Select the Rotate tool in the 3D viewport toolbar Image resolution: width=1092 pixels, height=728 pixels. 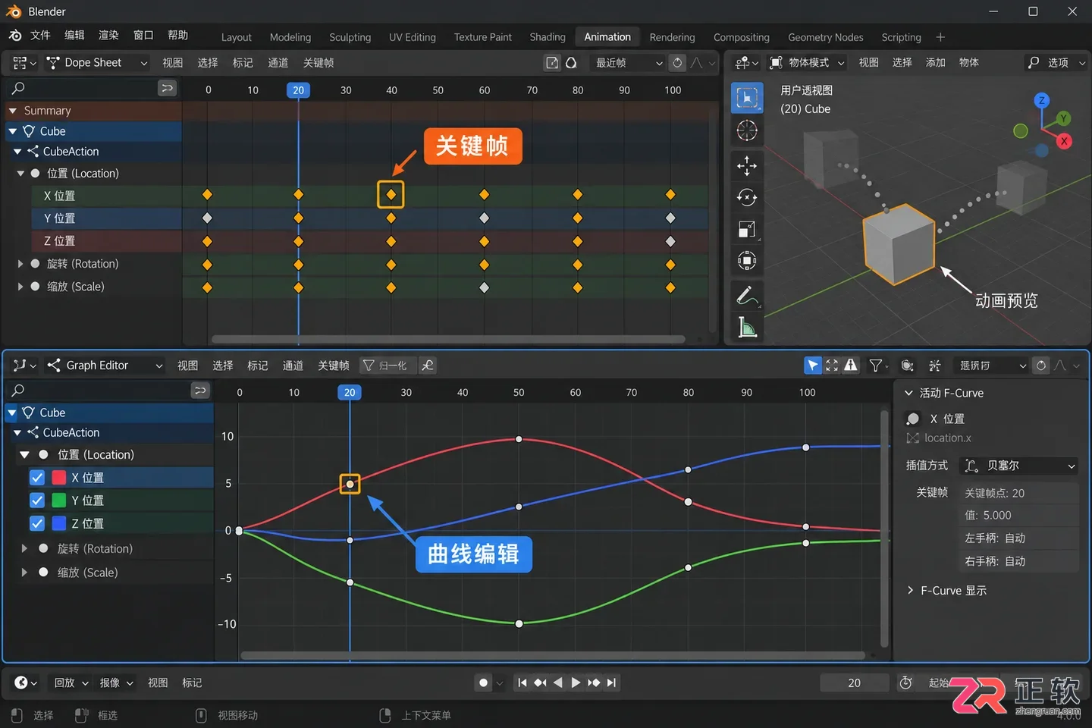point(747,197)
